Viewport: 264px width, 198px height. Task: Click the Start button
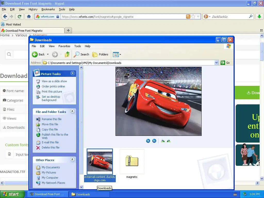12,194
